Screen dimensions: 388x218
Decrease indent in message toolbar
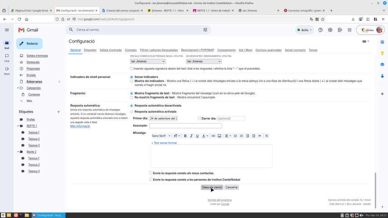click(247, 136)
